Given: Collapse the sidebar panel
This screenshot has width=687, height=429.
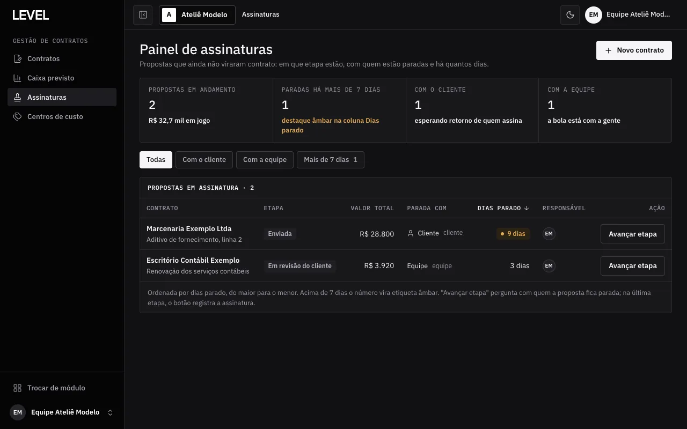Looking at the screenshot, I should [x=143, y=15].
